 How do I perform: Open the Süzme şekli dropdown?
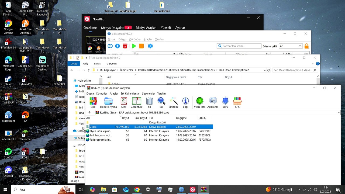tap(291, 46)
